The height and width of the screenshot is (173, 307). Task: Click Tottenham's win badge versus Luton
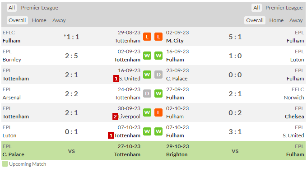click(x=147, y=131)
